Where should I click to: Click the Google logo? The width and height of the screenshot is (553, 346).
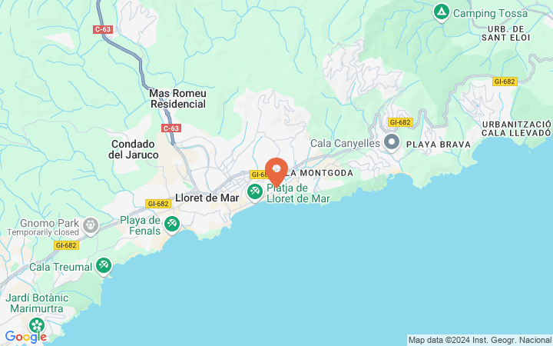point(26,337)
